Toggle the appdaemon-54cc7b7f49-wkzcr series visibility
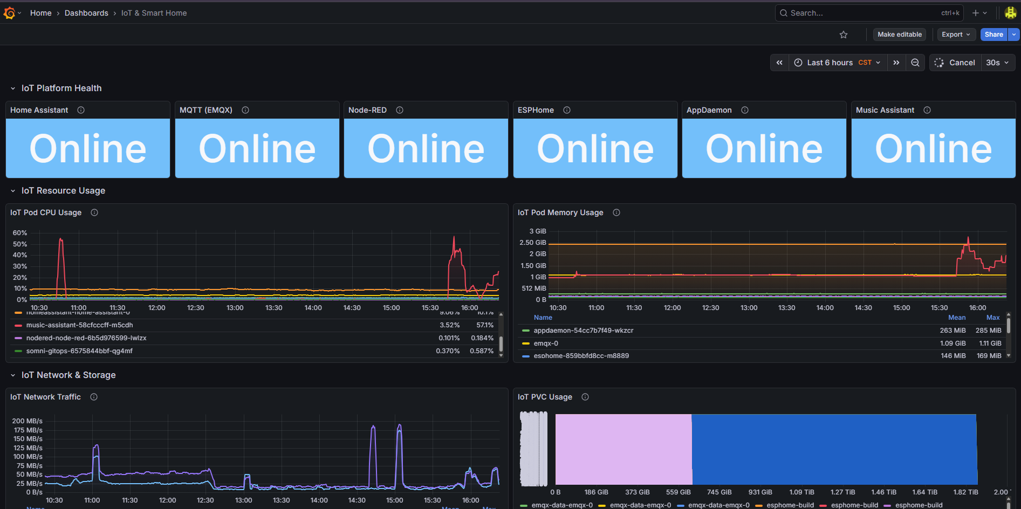Image resolution: width=1021 pixels, height=509 pixels. click(583, 330)
